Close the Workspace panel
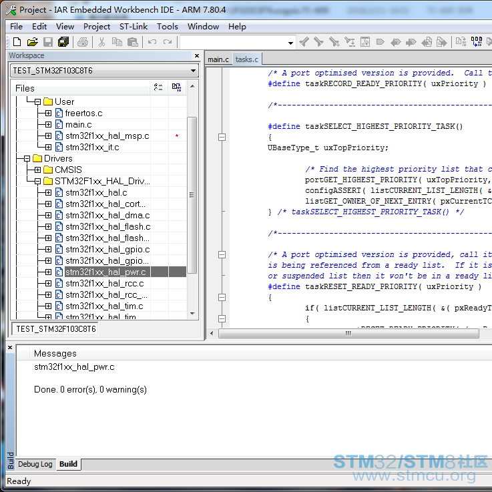The width and height of the screenshot is (492, 492). [197, 55]
